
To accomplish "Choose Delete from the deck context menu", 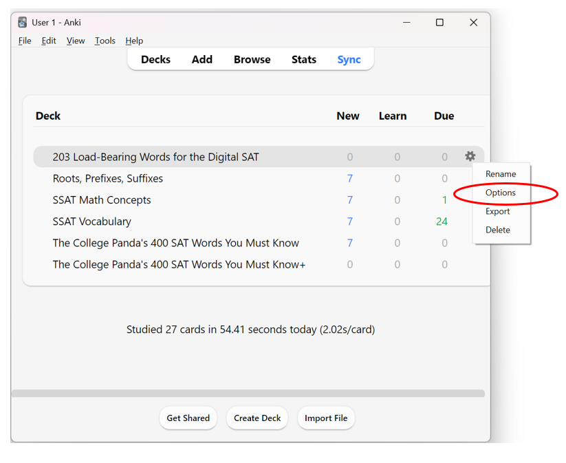I will pyautogui.click(x=498, y=230).
